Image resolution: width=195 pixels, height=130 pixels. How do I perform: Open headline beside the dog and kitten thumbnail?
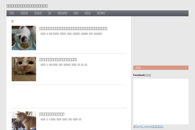[x=52, y=114]
